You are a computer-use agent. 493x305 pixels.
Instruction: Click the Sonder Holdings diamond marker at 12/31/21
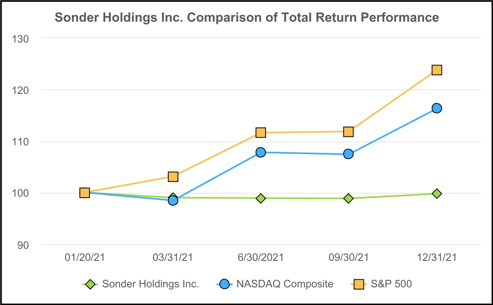coord(437,193)
